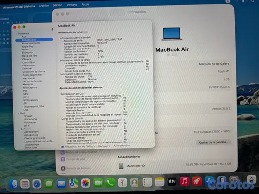259x194 pixels.
Task: Select Alimentación in the sidebar
Action: pos(34,40)
